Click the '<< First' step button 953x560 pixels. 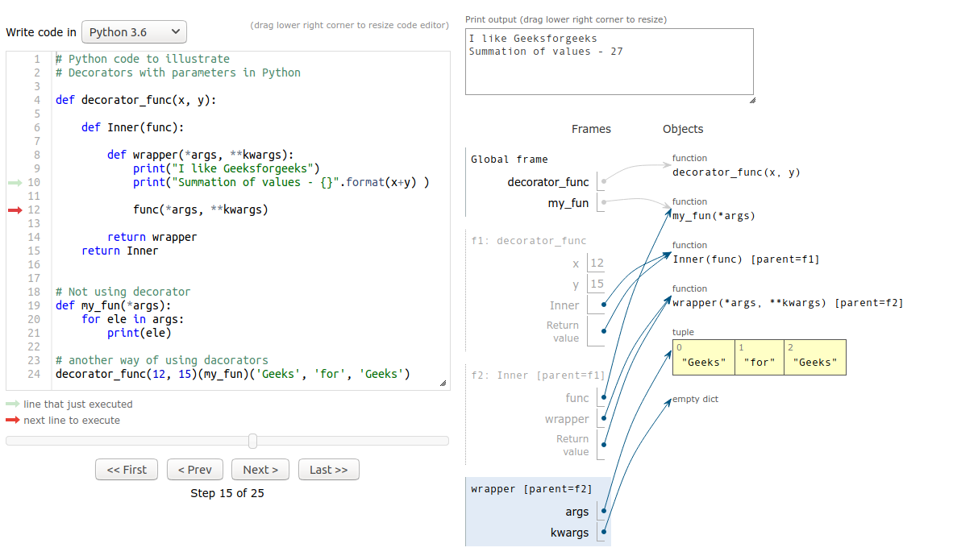pos(127,470)
